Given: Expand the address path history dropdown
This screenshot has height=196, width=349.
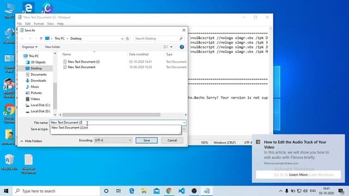Looking at the screenshot, I should coord(122,39).
